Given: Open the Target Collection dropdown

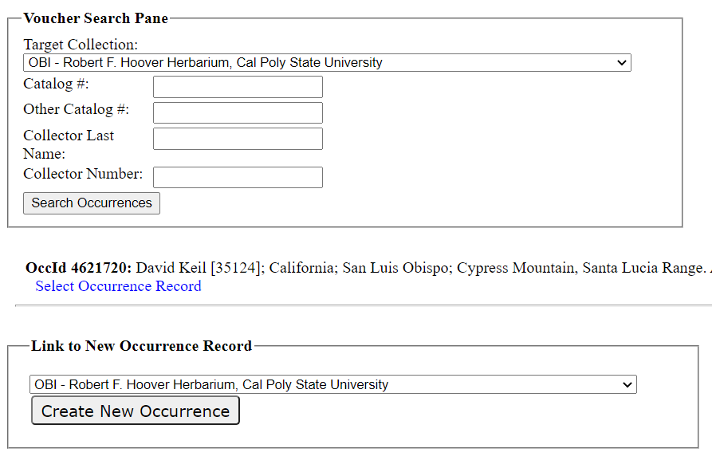Looking at the screenshot, I should [x=327, y=63].
